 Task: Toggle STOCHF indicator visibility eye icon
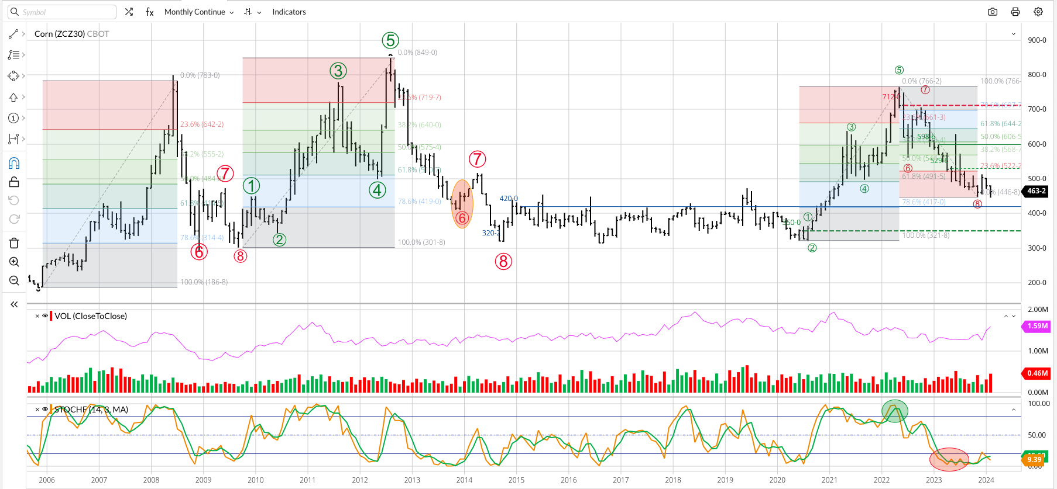[45, 410]
